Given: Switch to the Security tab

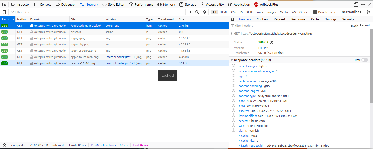Looking at the screenshot, I should (x=348, y=19).
